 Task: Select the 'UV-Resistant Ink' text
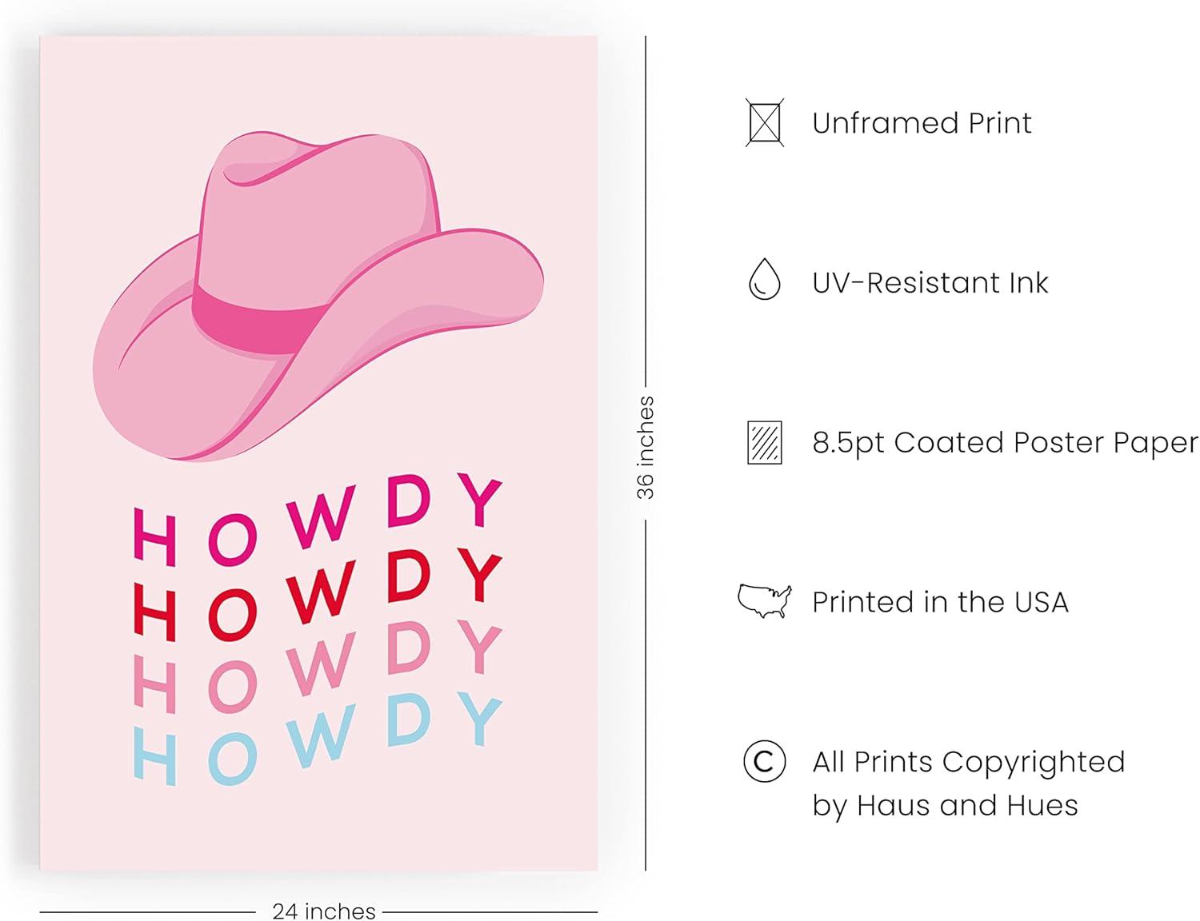click(x=930, y=283)
